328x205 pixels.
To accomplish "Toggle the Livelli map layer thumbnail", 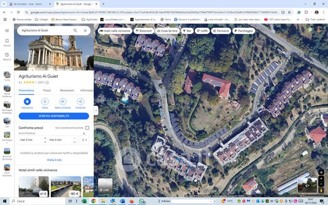I will (105, 185).
